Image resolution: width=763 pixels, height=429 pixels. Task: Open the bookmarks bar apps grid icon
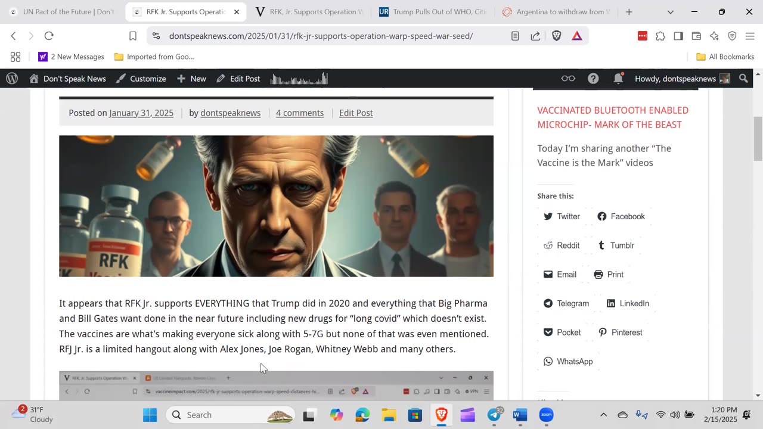tap(15, 57)
